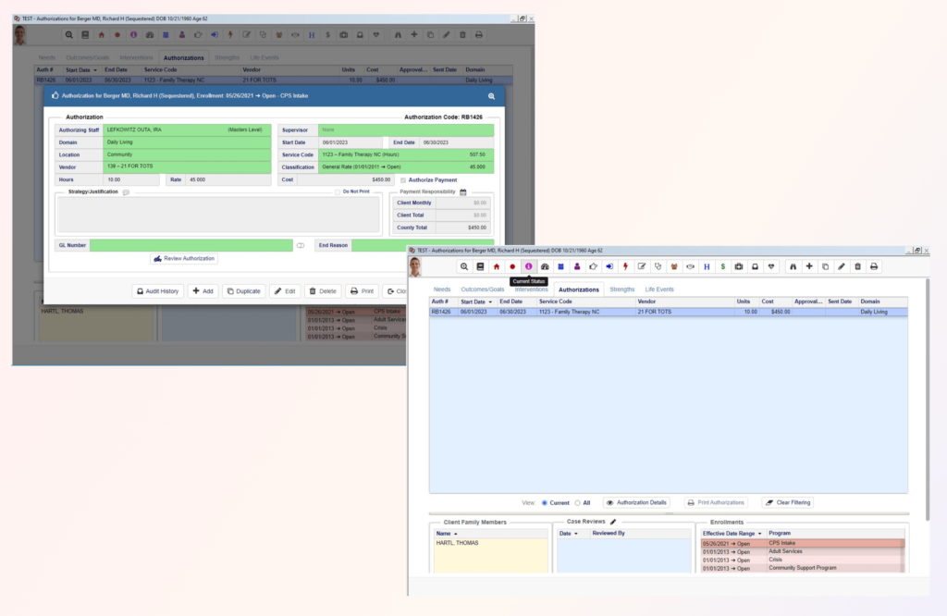The width and height of the screenshot is (947, 616).
Task: Click the Date column sort arrow in Case Reviews
Action: [x=577, y=534]
